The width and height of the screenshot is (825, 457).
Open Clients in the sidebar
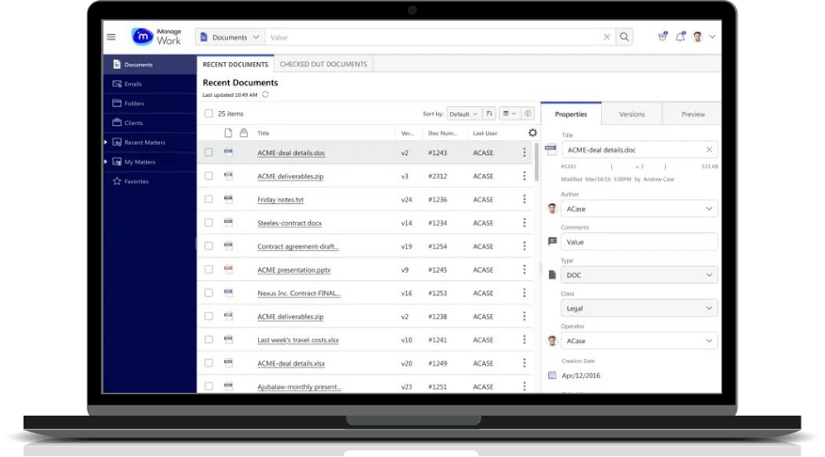coord(150,123)
